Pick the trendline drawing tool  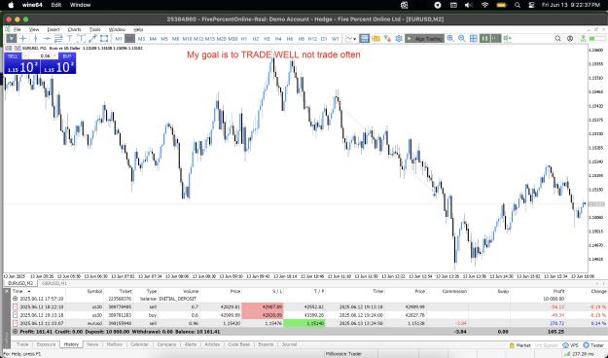point(92,38)
